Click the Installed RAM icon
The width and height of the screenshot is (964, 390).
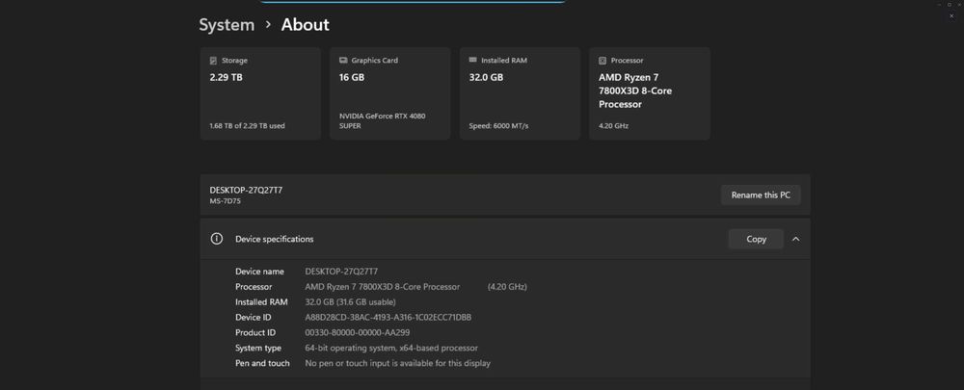pos(472,61)
